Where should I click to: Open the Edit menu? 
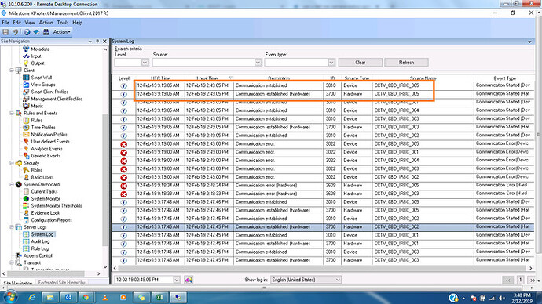(x=17, y=23)
